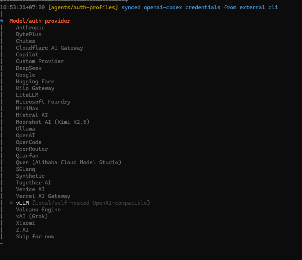Choose the BytePlus provider option
The image size is (302, 260).
[x=29, y=34]
